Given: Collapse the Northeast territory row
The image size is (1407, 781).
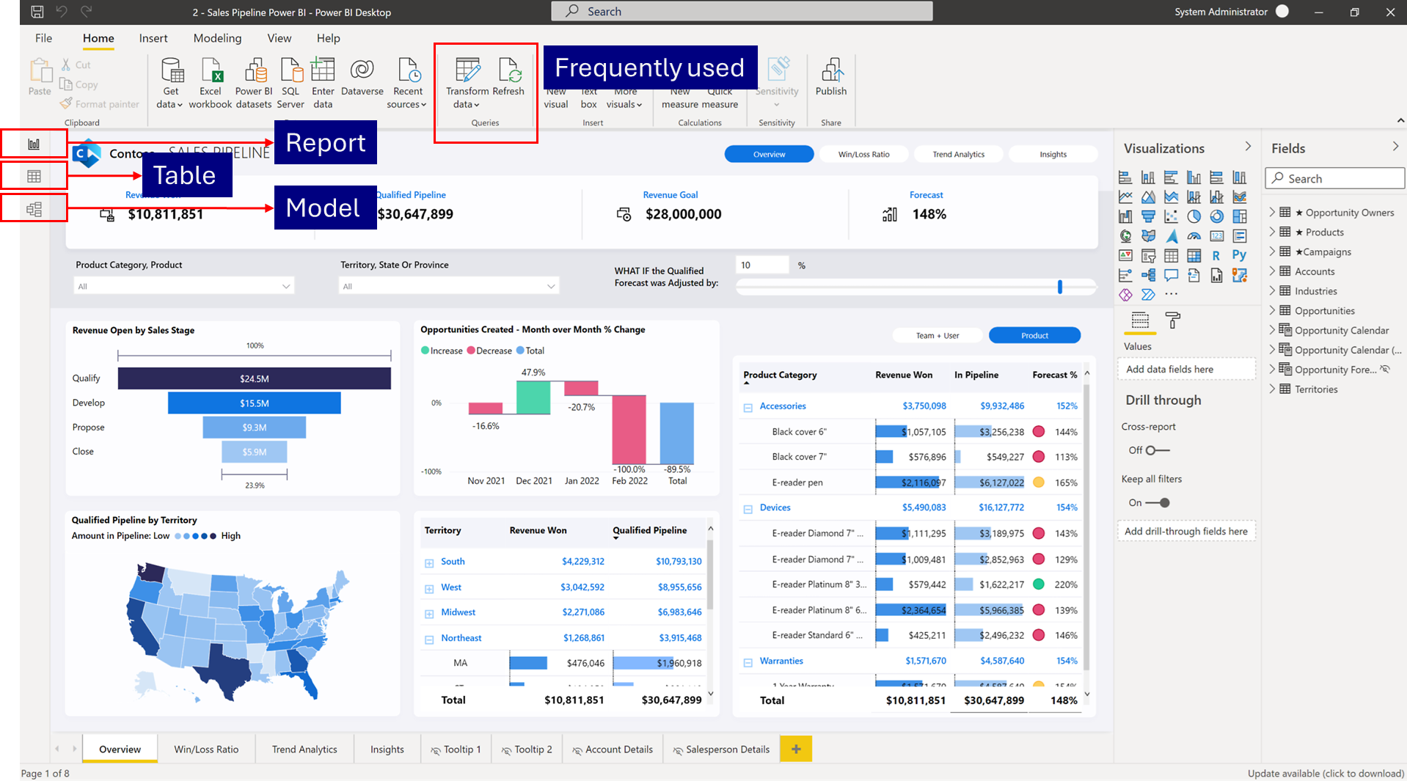Looking at the screenshot, I should click(x=429, y=639).
